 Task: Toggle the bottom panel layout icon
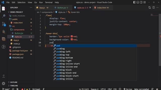pyautogui.click(x=138, y=2)
